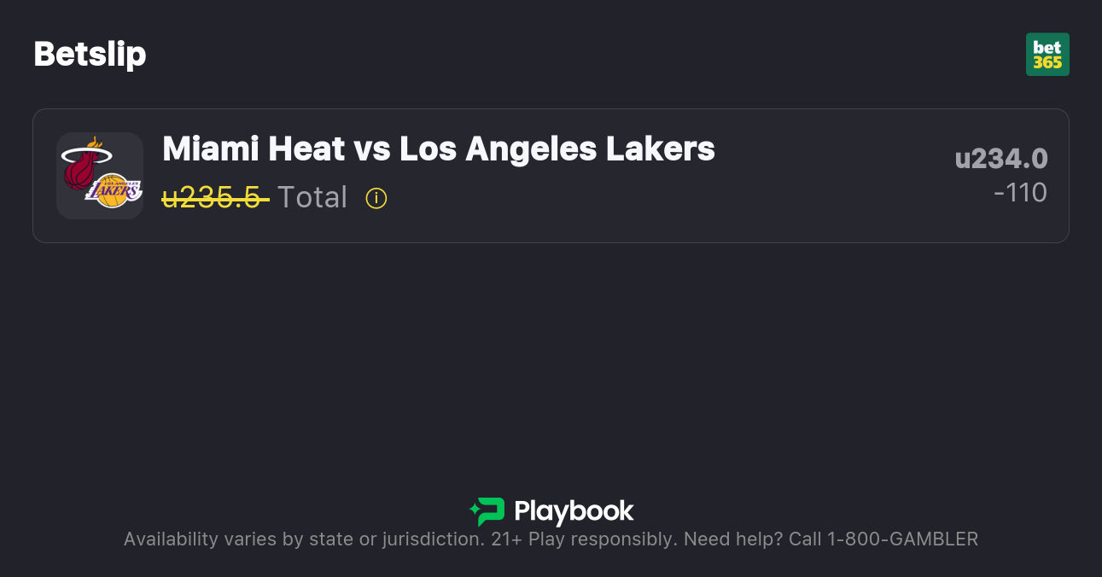
Task: Click the Total market label
Action: 312,198
